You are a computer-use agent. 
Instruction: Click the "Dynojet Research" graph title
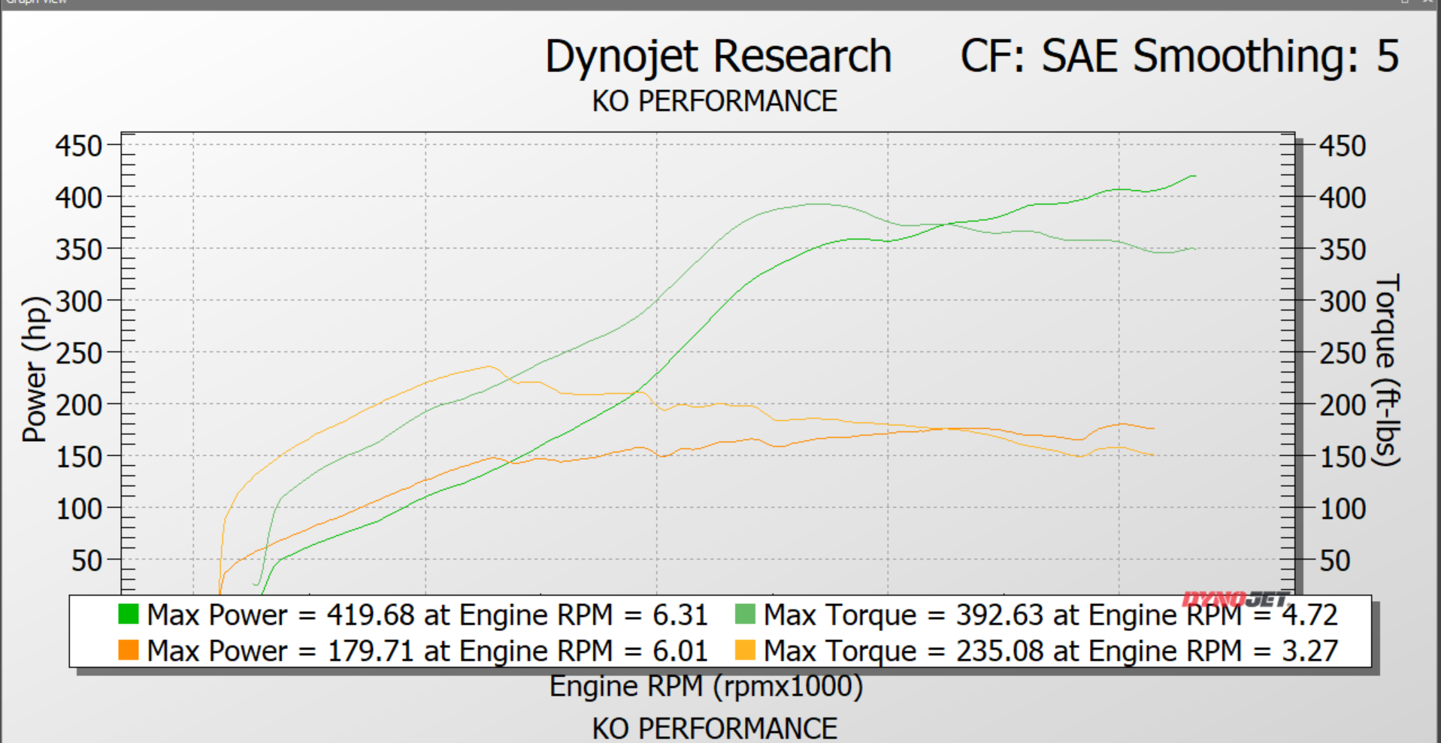click(x=718, y=57)
